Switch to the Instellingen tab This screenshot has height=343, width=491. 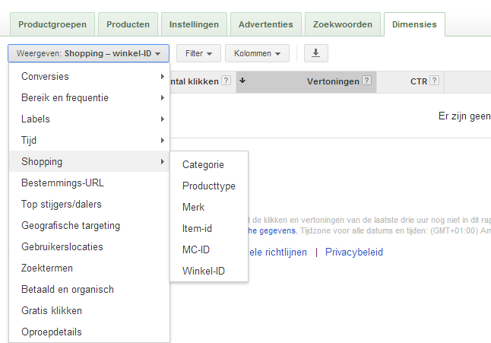click(x=194, y=24)
